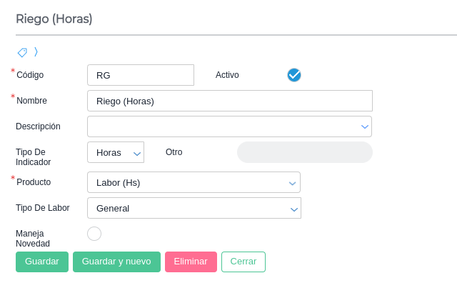Click the Maneja Novedad label
Screen dimensions: 457x308
tap(33, 238)
